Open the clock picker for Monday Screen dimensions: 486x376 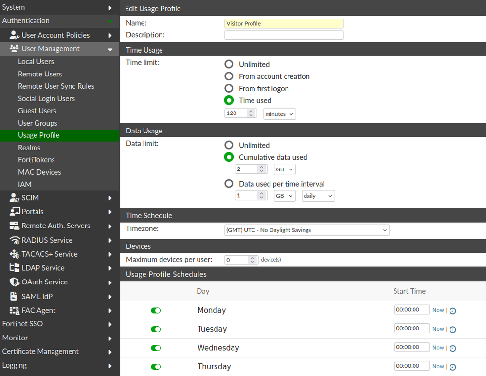[x=452, y=311]
